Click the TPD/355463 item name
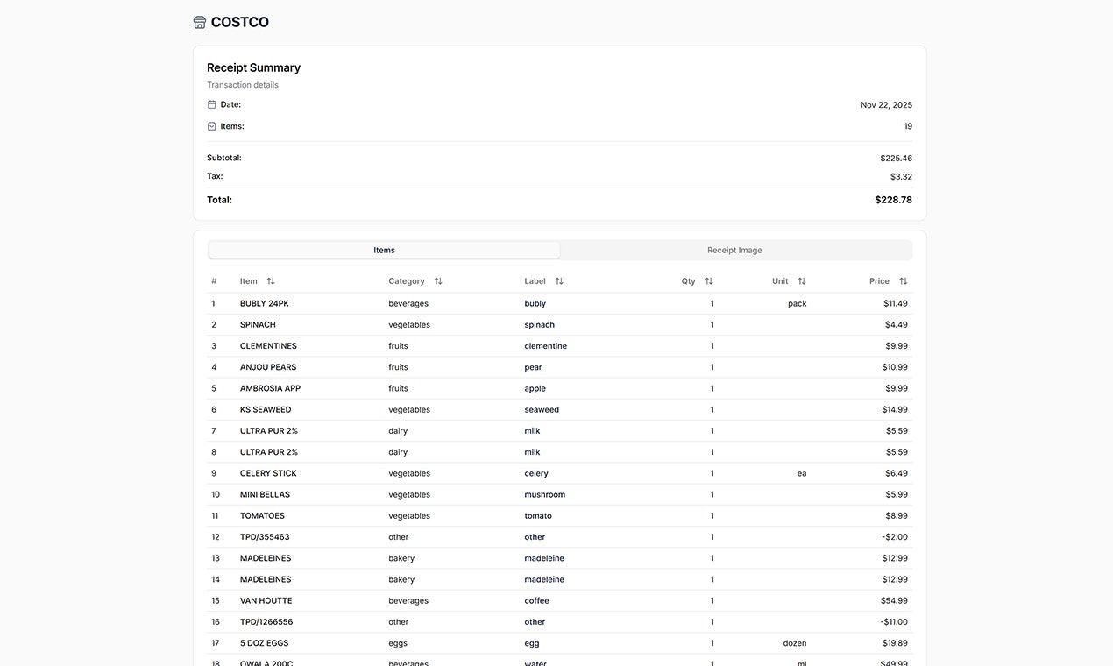1113x666 pixels. click(x=265, y=537)
